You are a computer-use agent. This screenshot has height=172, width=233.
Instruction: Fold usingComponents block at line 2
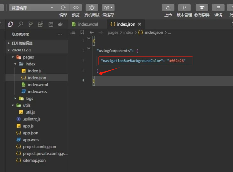[89, 48]
